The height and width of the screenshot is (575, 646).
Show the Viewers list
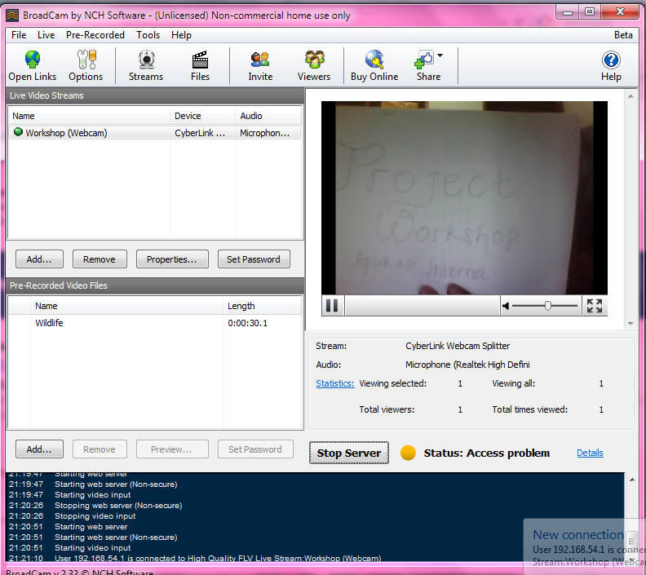pyautogui.click(x=314, y=66)
